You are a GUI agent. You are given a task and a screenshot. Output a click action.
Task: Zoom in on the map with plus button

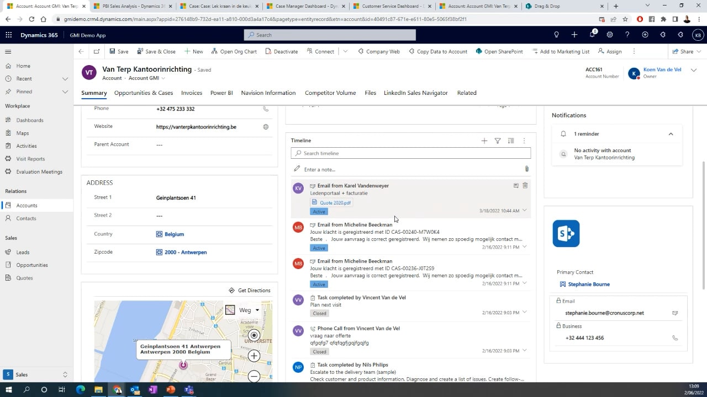pos(254,356)
